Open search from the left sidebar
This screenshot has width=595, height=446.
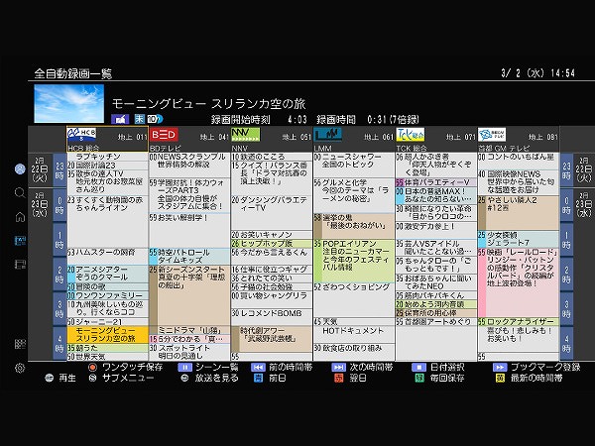20,192
